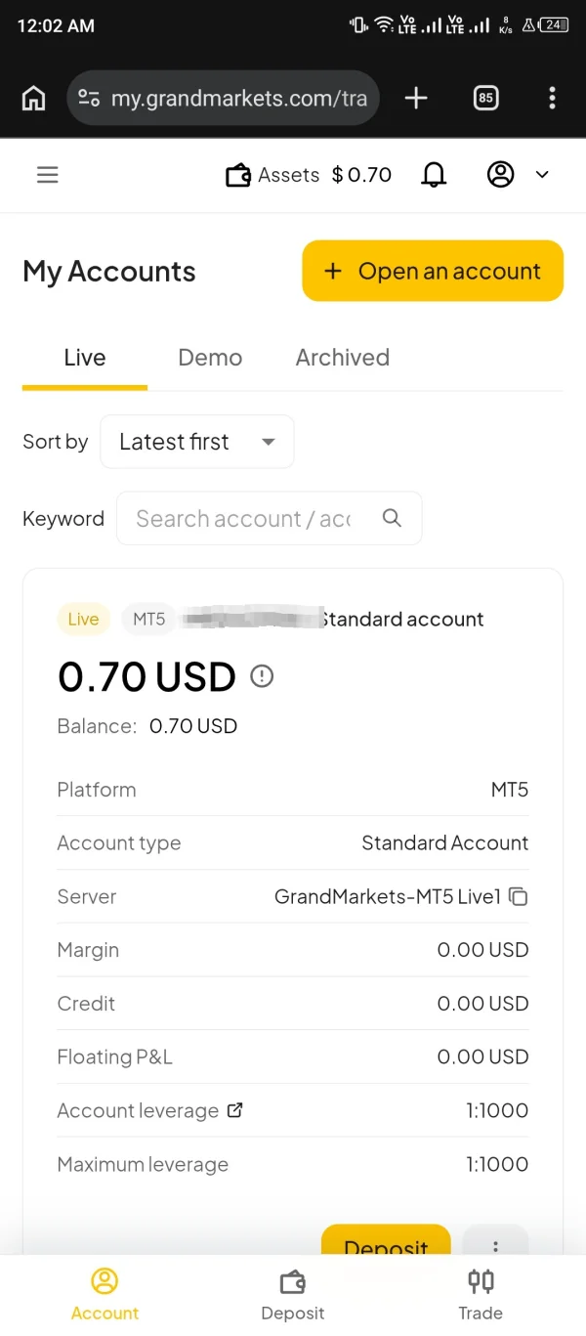Switch to the Archived tab
This screenshot has width=586, height=1336.
click(x=343, y=358)
